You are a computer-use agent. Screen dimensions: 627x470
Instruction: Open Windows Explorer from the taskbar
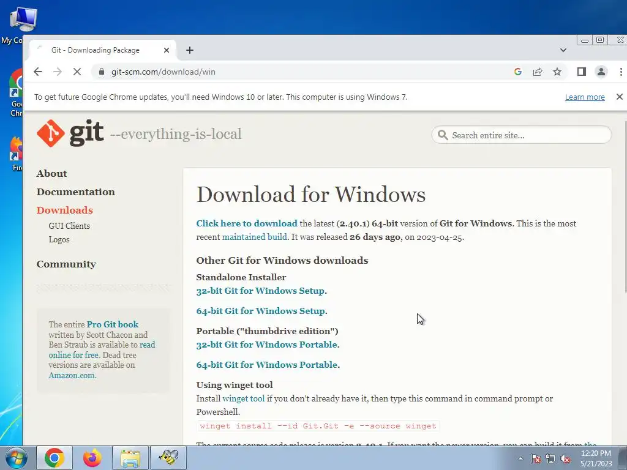tap(130, 458)
